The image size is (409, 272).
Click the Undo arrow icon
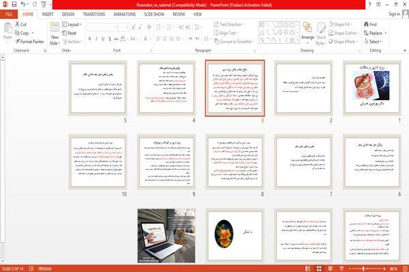23,4
